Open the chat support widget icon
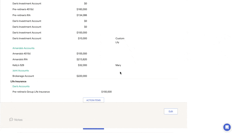Image resolution: width=232 pixels, height=133 pixels. (x=227, y=127)
